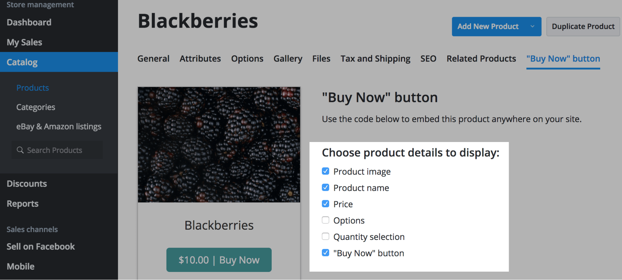Open the Dashboard menu item
The image size is (622, 280).
tap(29, 22)
